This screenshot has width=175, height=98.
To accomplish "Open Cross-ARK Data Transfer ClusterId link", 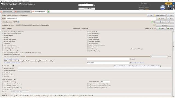I will 12,63.
